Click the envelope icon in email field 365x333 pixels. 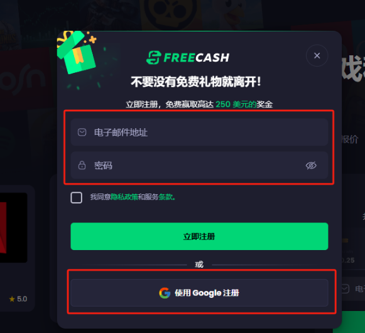tap(82, 133)
